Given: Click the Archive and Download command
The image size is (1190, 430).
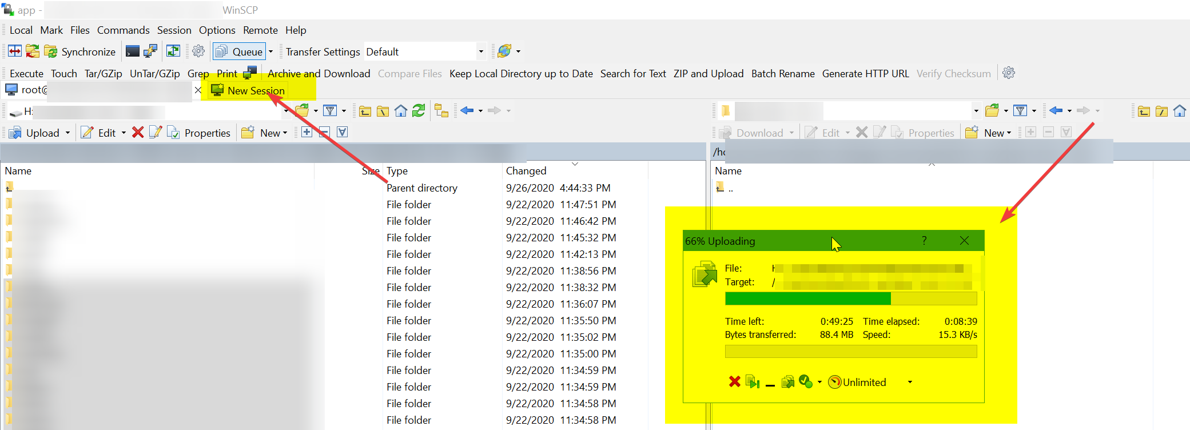Looking at the screenshot, I should pyautogui.click(x=319, y=74).
